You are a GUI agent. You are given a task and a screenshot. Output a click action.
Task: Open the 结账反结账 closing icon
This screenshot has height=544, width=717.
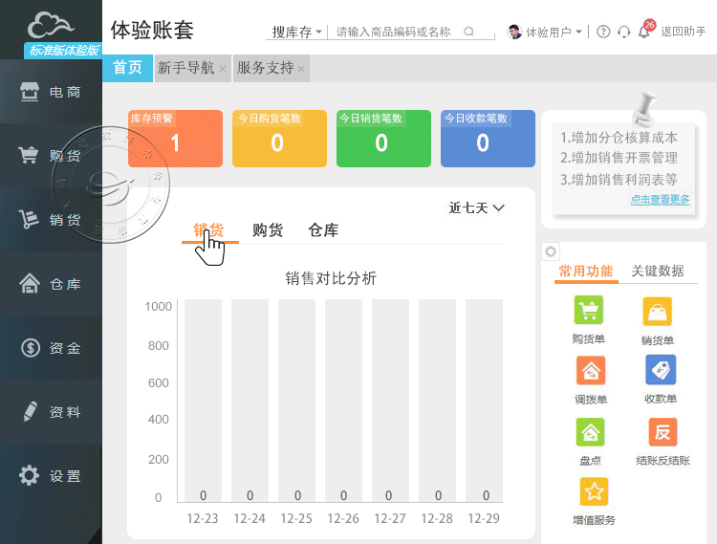click(662, 432)
